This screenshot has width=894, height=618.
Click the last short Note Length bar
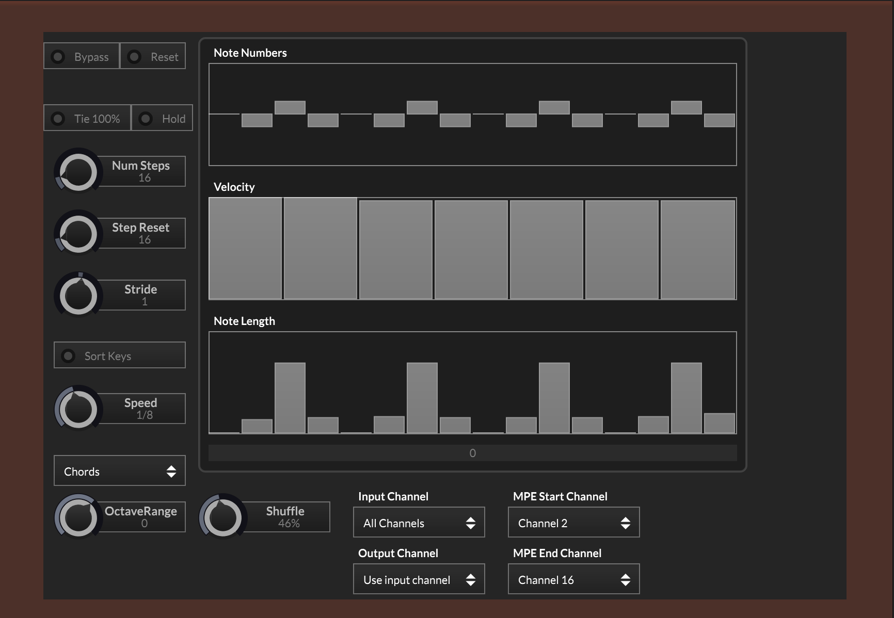720,423
